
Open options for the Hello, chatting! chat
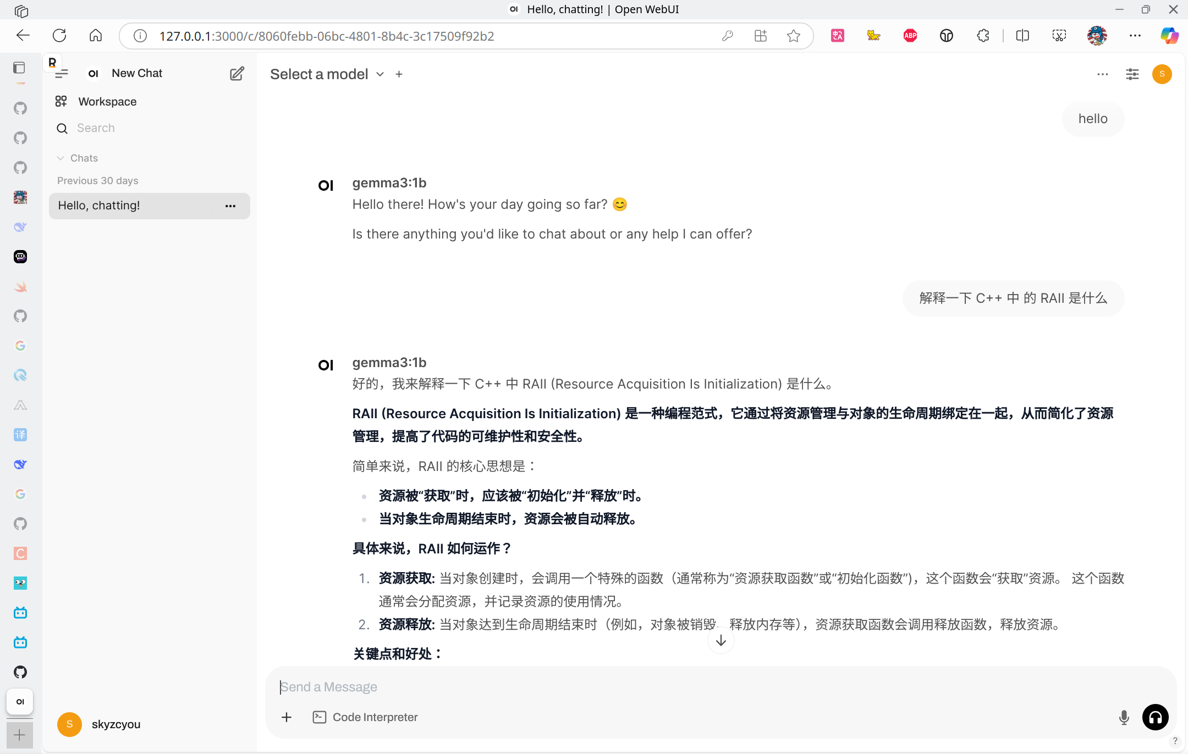230,206
